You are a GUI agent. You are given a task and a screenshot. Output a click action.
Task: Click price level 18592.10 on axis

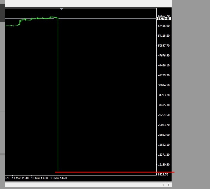(164, 145)
